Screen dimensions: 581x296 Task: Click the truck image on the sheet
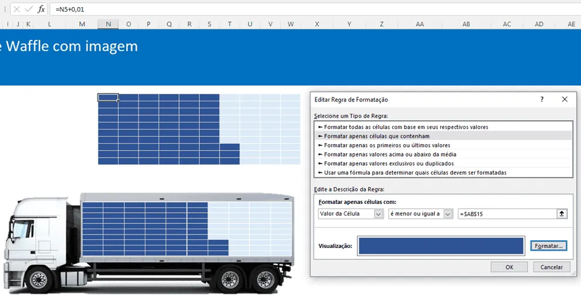click(149, 243)
